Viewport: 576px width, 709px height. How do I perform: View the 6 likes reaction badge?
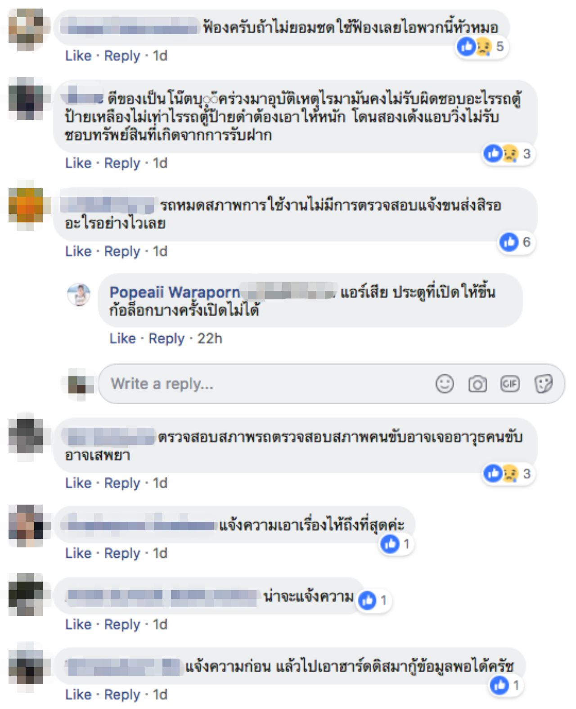coord(516,242)
